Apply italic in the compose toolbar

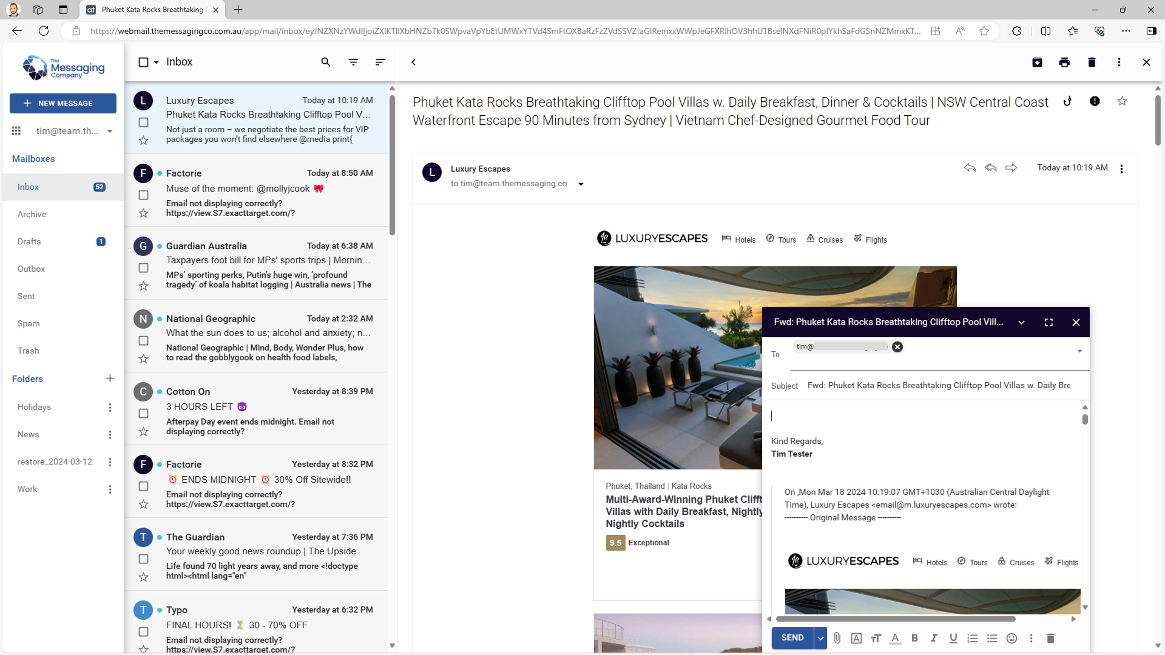pyautogui.click(x=934, y=638)
